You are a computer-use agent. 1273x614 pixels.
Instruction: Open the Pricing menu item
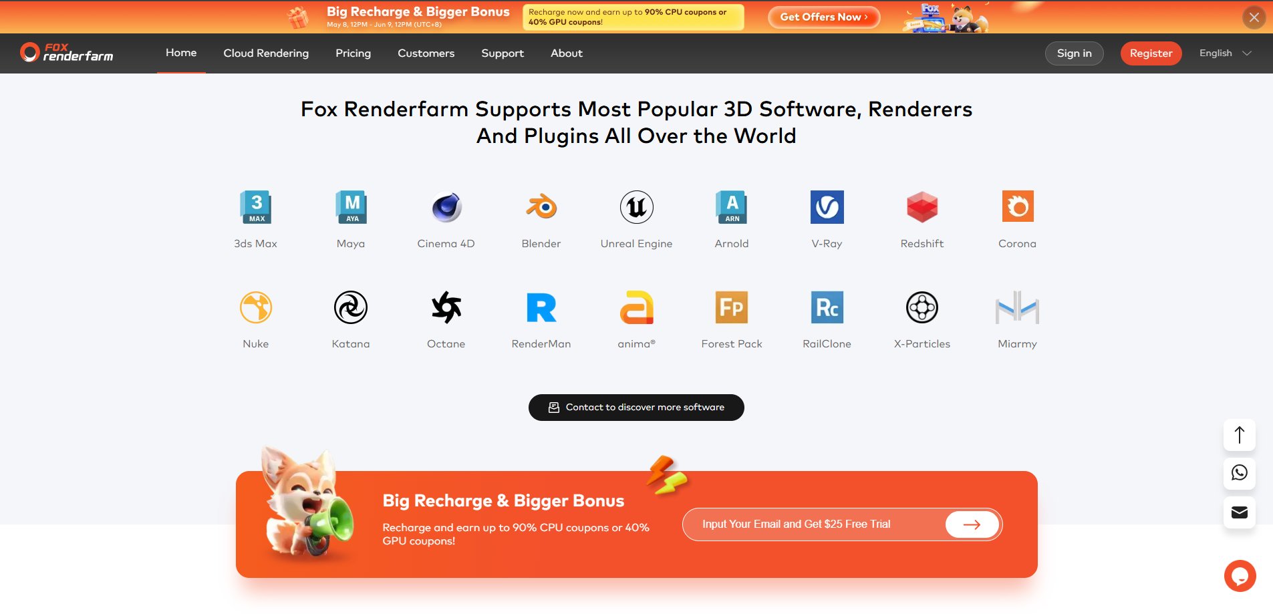coord(353,53)
